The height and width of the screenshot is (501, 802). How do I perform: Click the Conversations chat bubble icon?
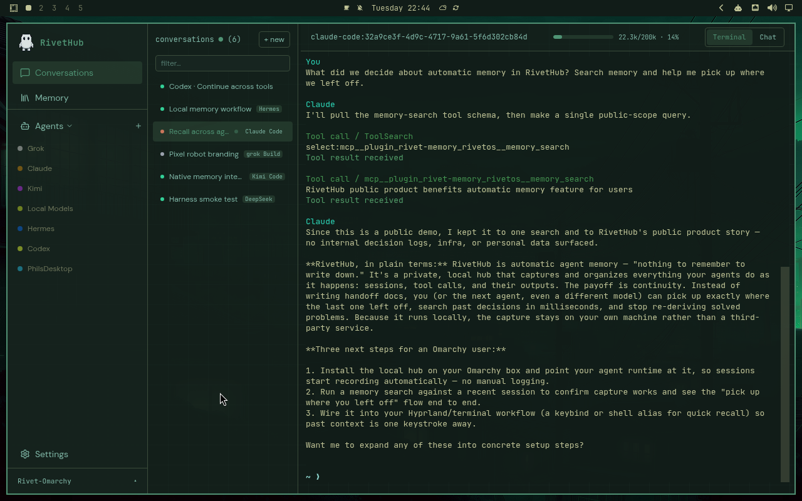point(25,73)
